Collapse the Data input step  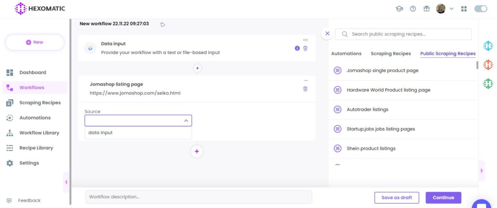point(305,40)
